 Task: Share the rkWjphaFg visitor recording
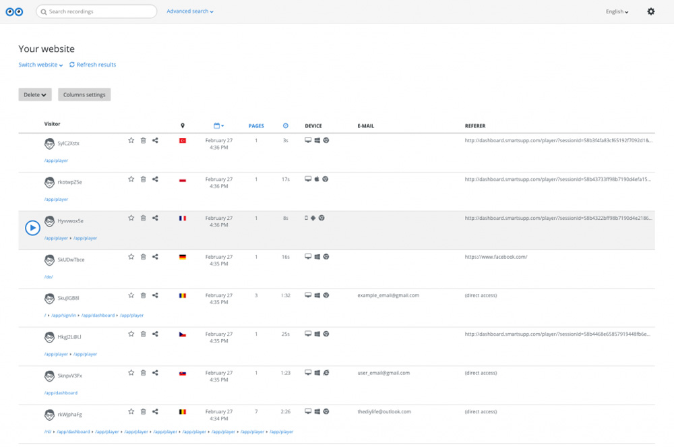155,412
